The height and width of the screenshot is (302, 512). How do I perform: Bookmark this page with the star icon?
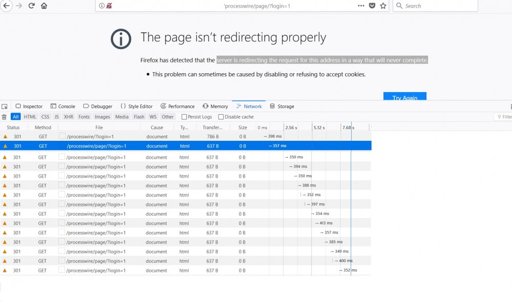click(383, 6)
